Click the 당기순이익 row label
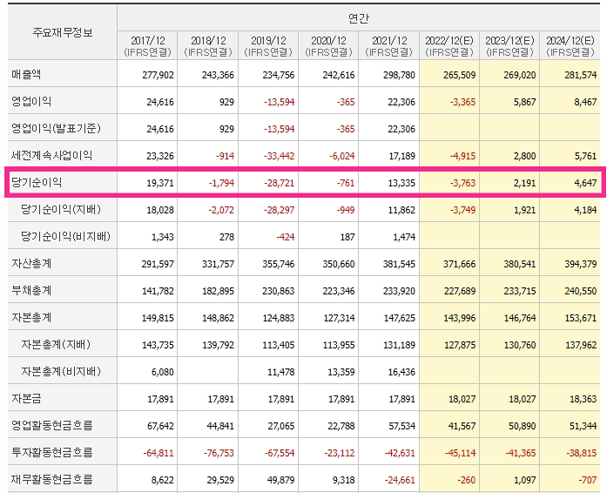607x493 pixels. [x=37, y=182]
